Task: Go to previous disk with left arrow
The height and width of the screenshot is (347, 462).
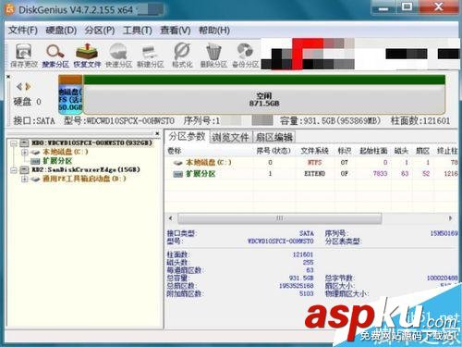Action: point(19,87)
